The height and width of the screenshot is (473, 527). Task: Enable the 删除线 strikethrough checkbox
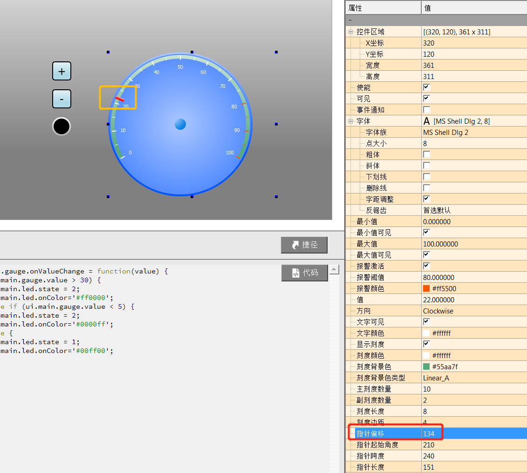pos(426,187)
